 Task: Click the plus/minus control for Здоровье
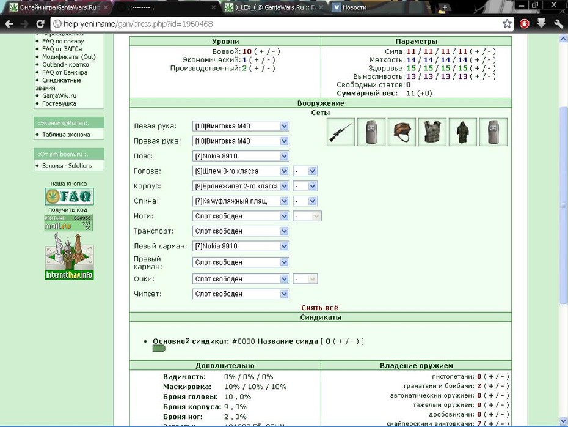[x=482, y=68]
